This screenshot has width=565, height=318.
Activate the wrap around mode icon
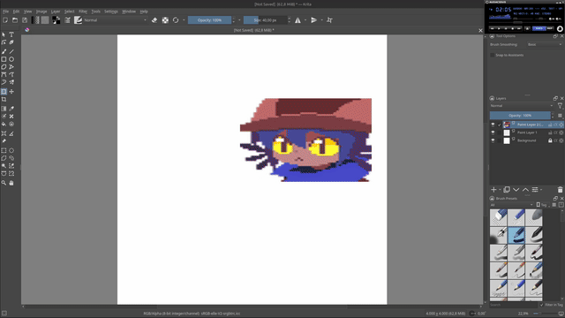pos(329,20)
